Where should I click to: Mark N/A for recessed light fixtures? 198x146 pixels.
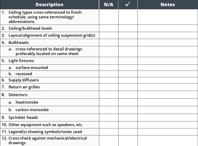pos(109,74)
